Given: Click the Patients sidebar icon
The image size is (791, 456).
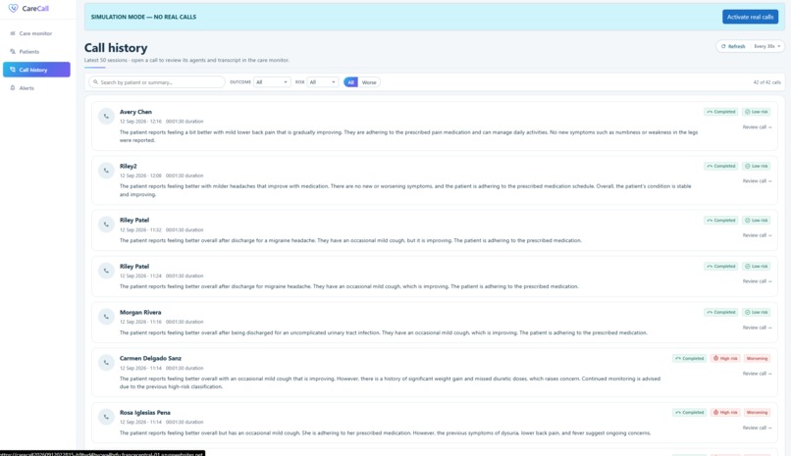Looking at the screenshot, I should coord(13,51).
